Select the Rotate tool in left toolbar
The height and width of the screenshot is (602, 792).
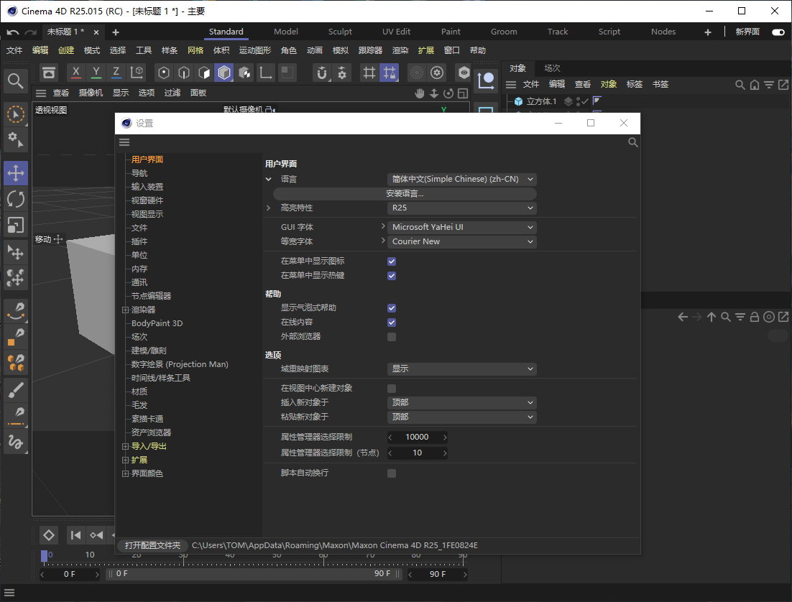[x=16, y=199]
